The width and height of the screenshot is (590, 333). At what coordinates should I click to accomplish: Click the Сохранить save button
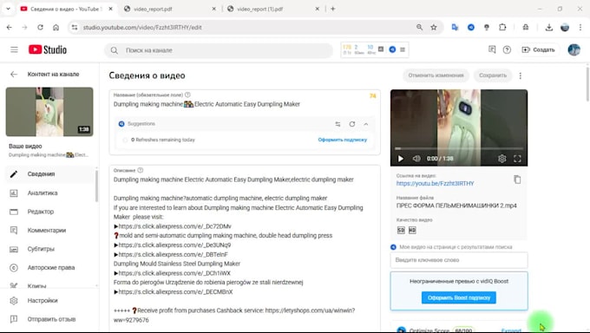(x=493, y=75)
